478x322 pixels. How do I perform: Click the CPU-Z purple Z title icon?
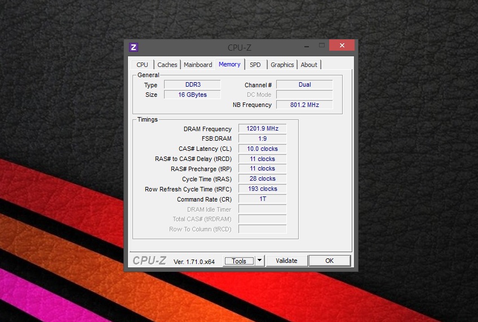[x=134, y=47]
